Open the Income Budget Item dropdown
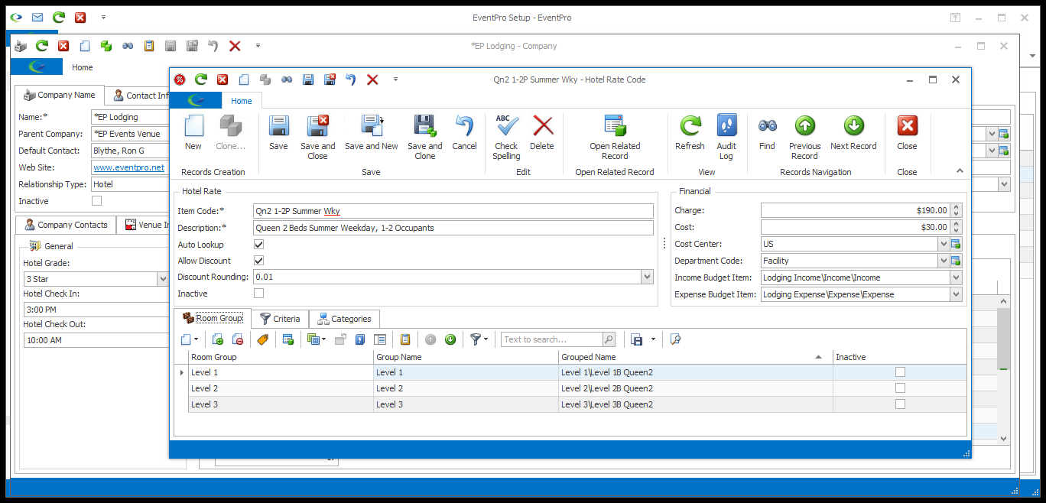This screenshot has height=503, width=1046. tap(956, 277)
